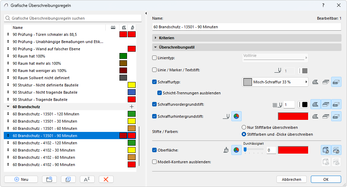This screenshot has width=347, height=187.
Task: Click RGB color wheel button for Oberfläche
Action: tap(236, 150)
